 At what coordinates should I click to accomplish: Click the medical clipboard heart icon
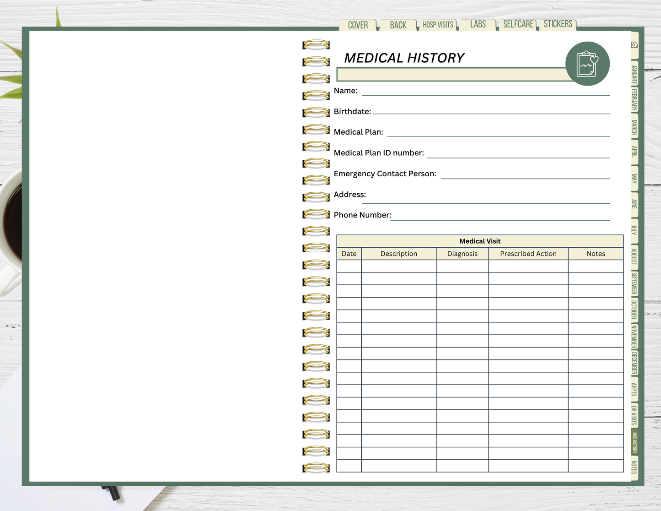click(x=587, y=64)
